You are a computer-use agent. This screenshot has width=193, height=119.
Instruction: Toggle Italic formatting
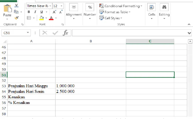(x=35, y=12)
